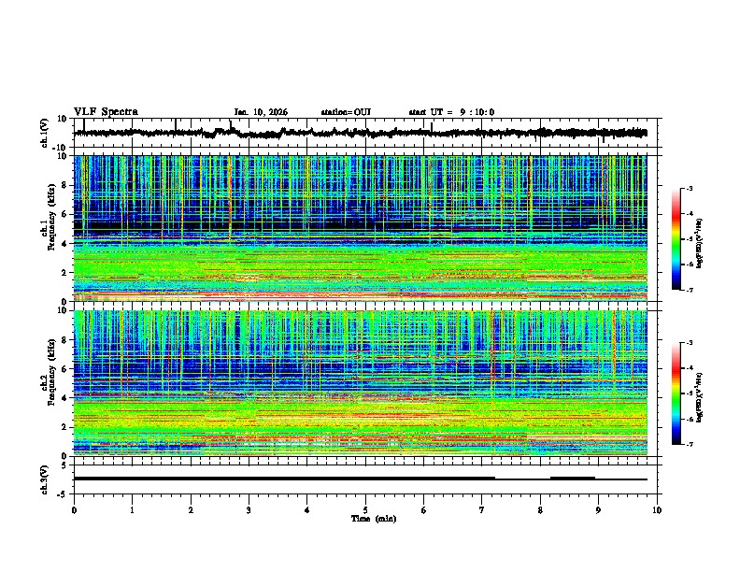Click the ch.2 color bar PSD unit label
This screenshot has height=572, width=740.
[x=700, y=397]
